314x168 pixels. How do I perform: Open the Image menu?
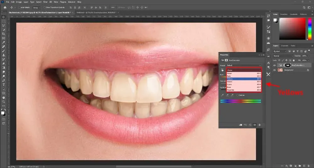coord(19,2)
